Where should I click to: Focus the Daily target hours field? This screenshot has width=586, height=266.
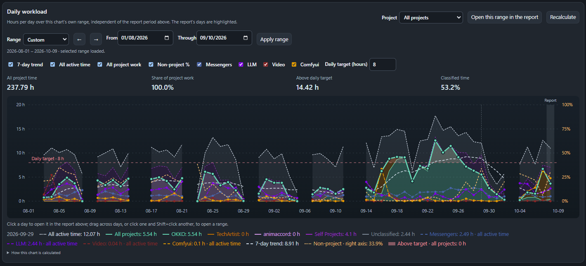pyautogui.click(x=383, y=64)
